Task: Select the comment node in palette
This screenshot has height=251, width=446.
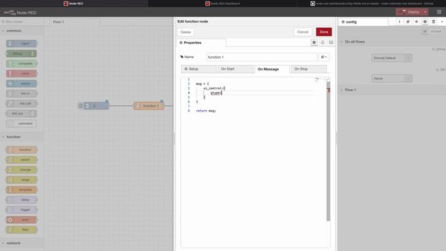Action: (x=22, y=123)
